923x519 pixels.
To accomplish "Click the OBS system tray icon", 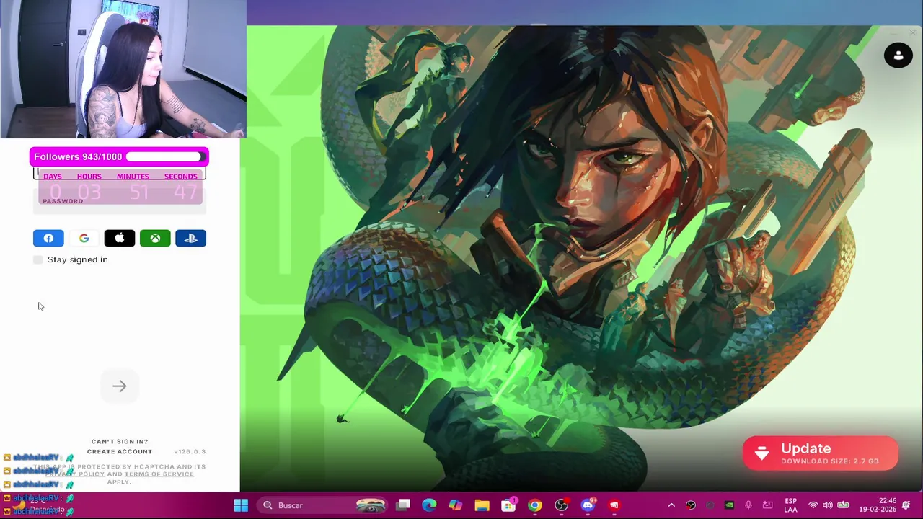I will [691, 505].
